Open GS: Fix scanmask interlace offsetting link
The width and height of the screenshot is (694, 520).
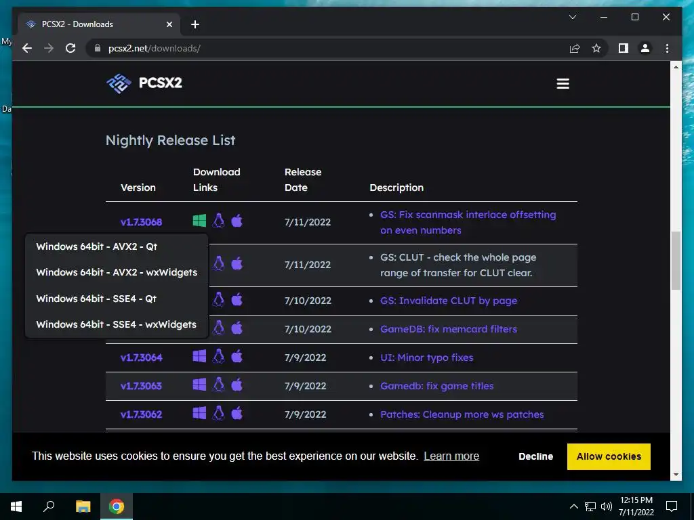[468, 222]
